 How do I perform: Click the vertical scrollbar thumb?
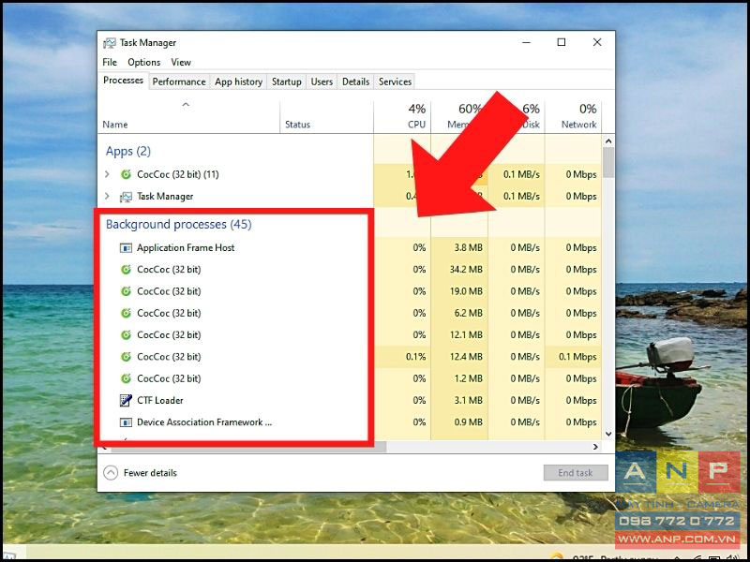pyautogui.click(x=608, y=162)
